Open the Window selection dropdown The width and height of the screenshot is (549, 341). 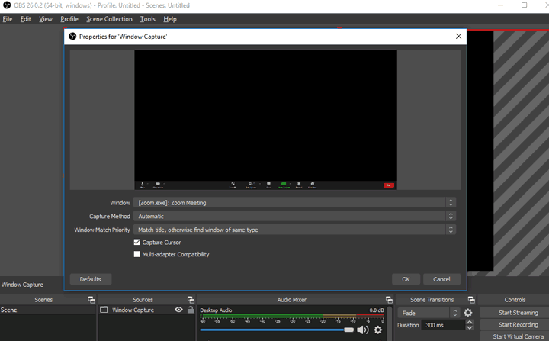[x=294, y=202]
